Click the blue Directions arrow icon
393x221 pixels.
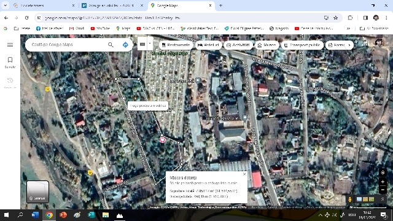(125, 45)
